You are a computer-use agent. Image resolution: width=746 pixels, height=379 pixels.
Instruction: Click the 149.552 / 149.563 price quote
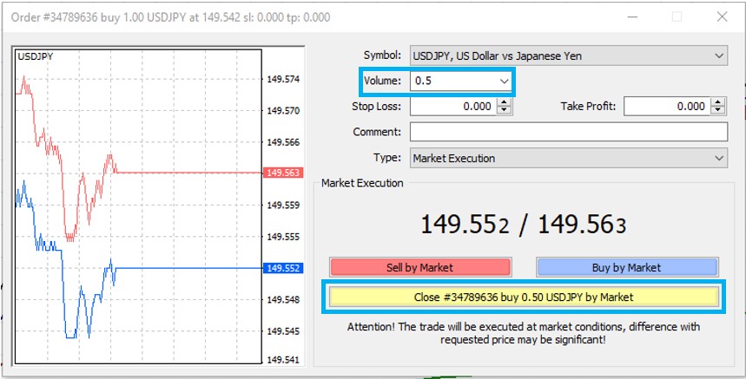[523, 225]
